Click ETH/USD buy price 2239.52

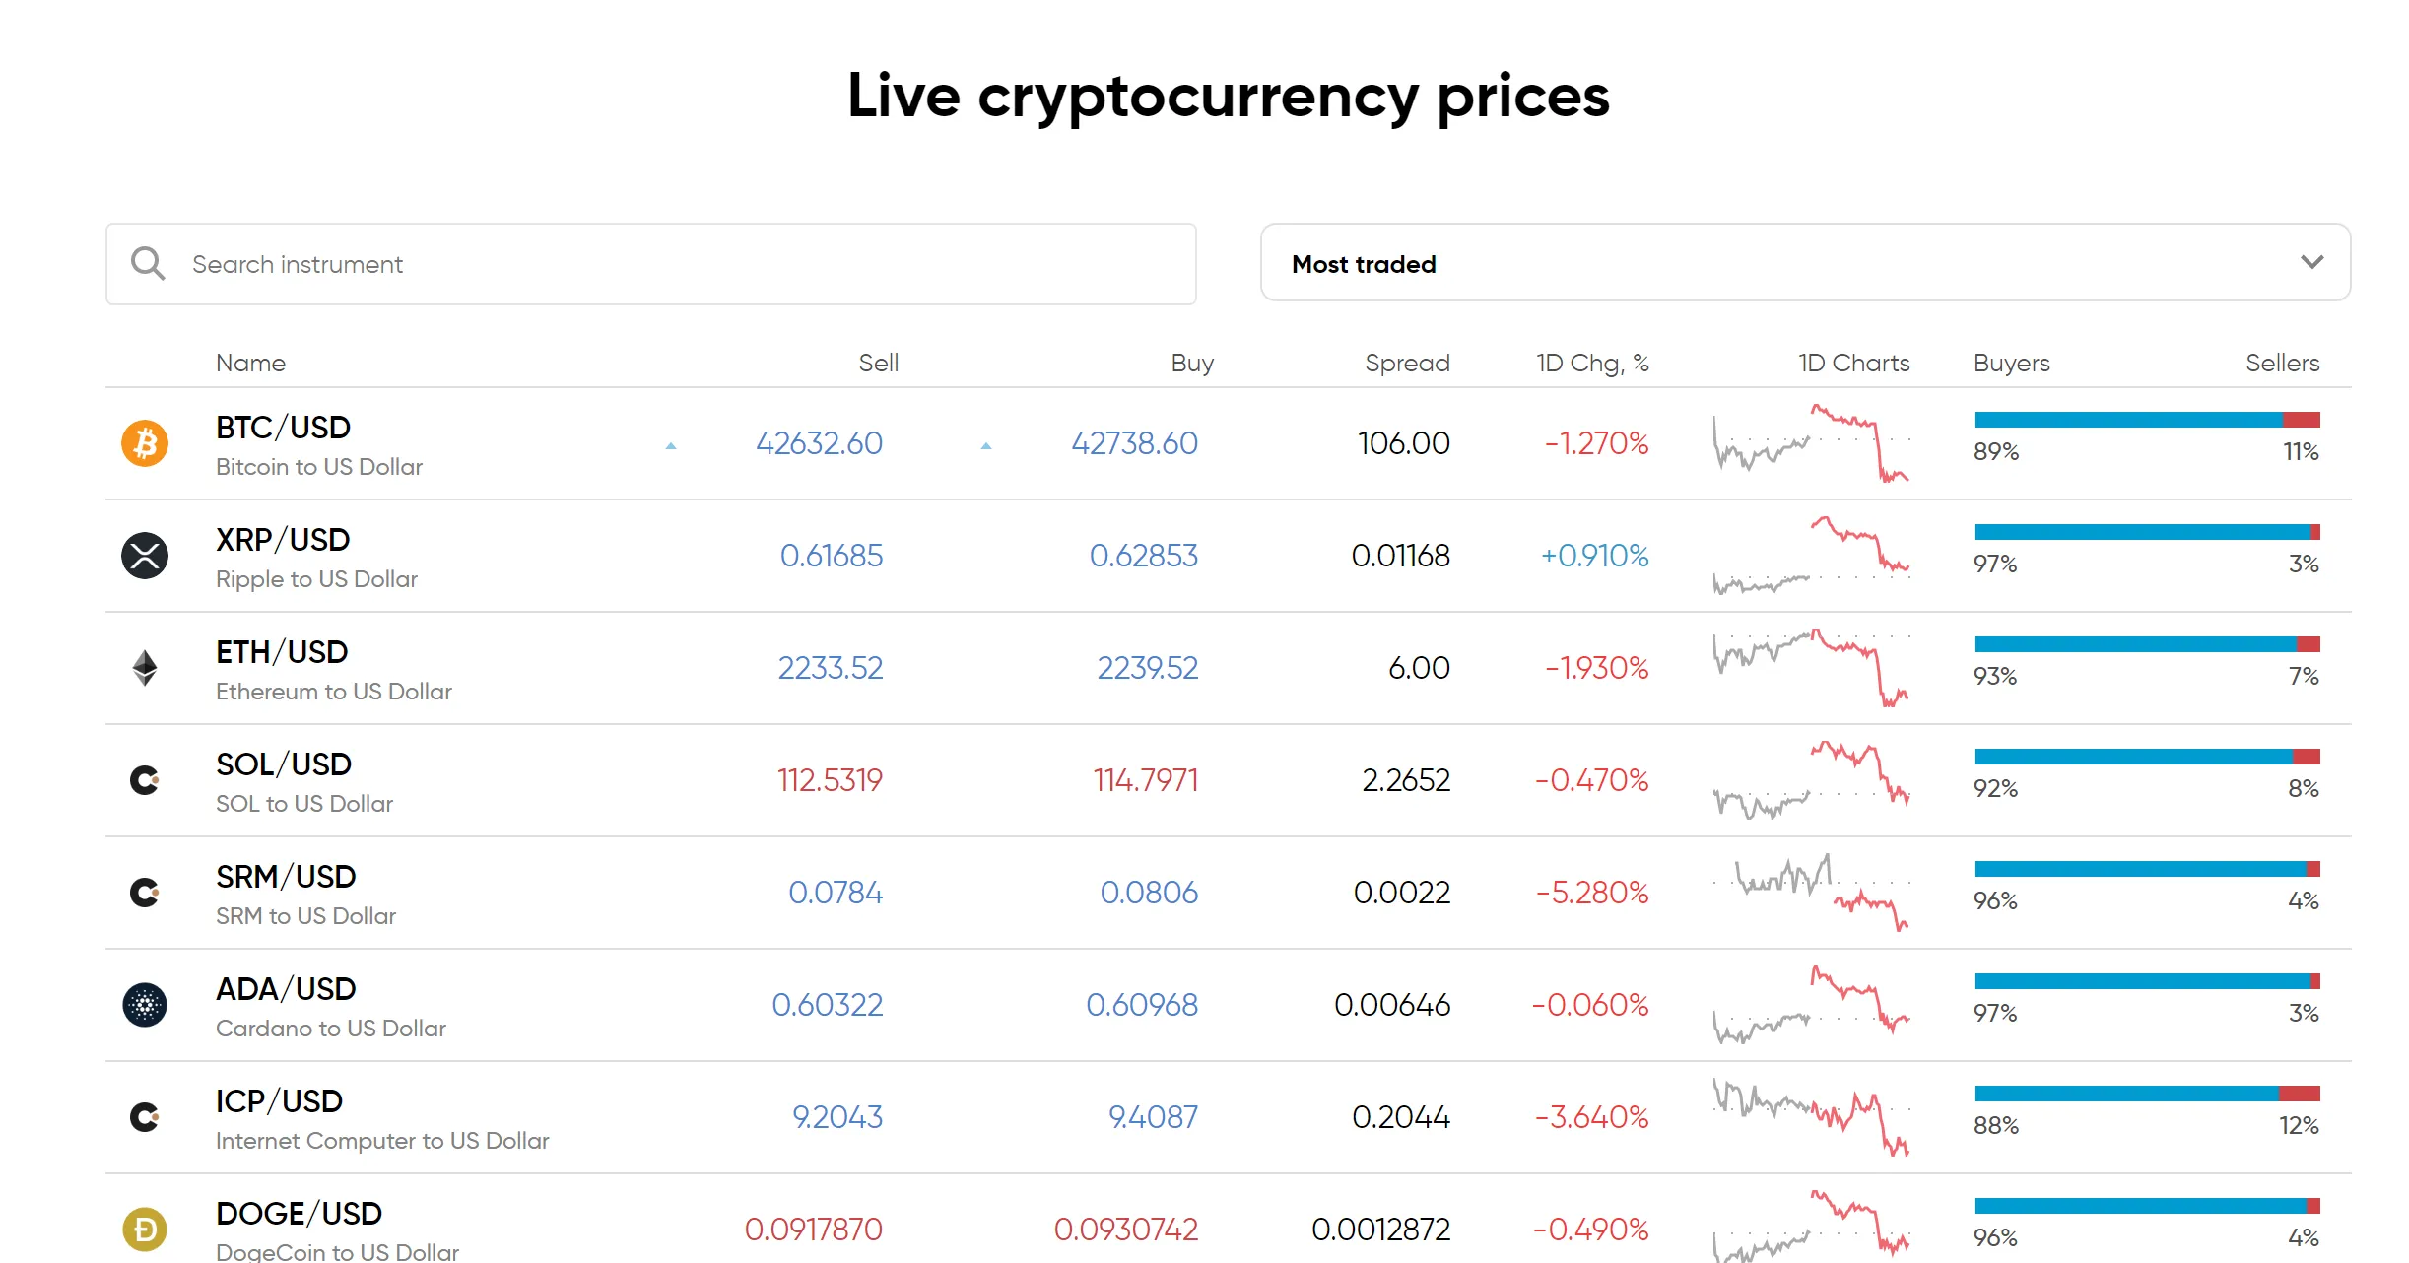pos(1148,668)
